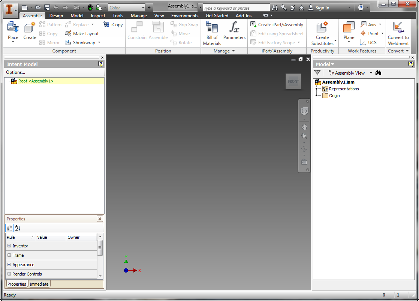Toggle alphabetical sort in Properties panel
This screenshot has width=419, height=301.
18,228
